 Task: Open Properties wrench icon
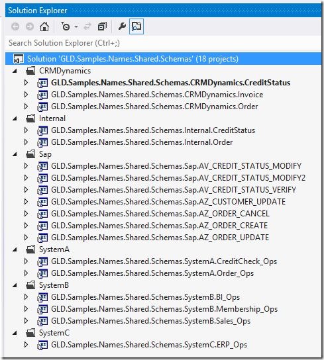click(x=122, y=26)
